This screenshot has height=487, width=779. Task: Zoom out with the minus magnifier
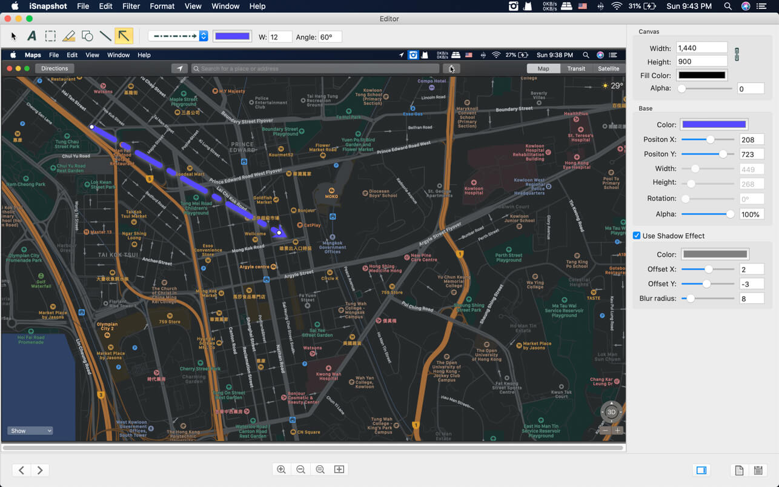tap(300, 470)
